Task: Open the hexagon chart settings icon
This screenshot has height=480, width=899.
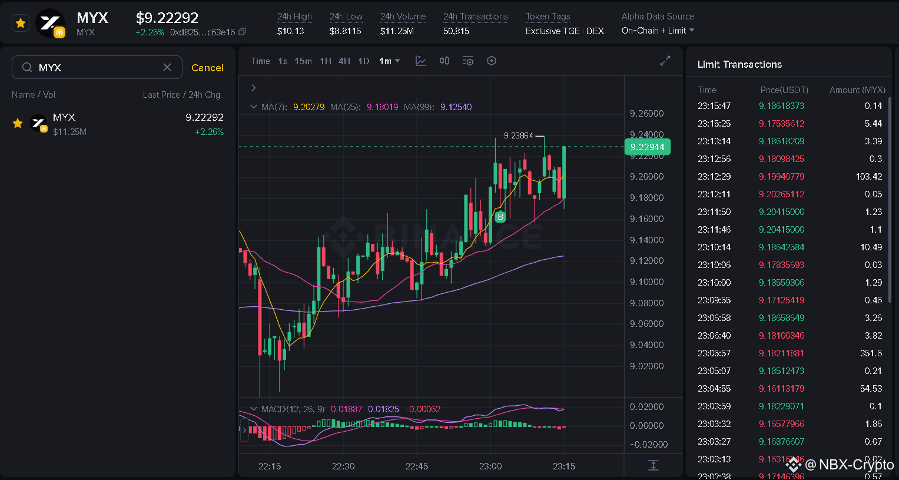Action: tap(492, 61)
